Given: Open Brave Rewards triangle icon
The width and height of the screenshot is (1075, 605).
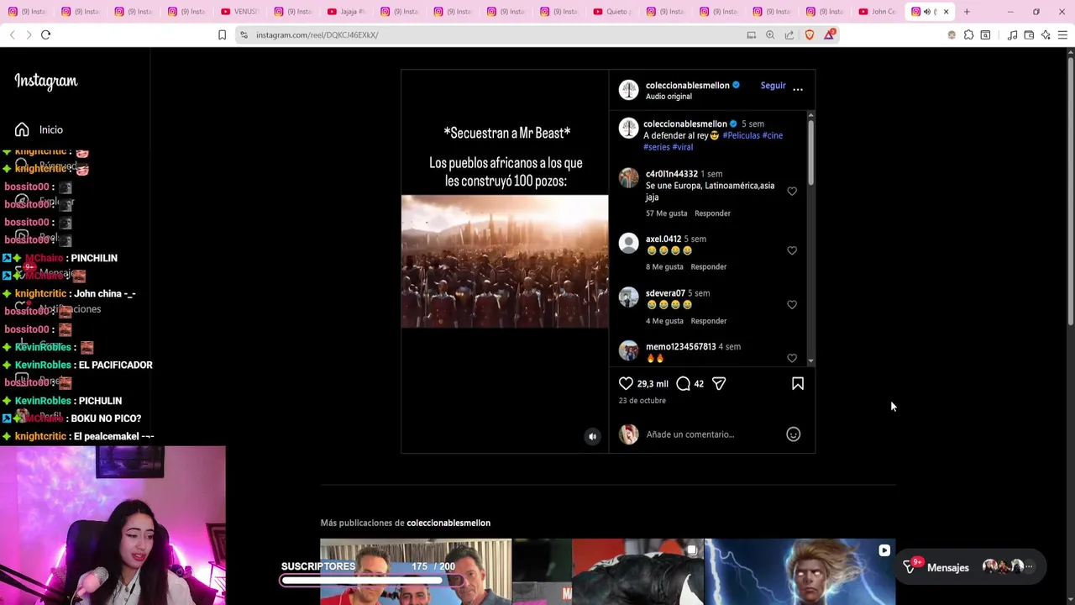Looking at the screenshot, I should click(x=830, y=34).
